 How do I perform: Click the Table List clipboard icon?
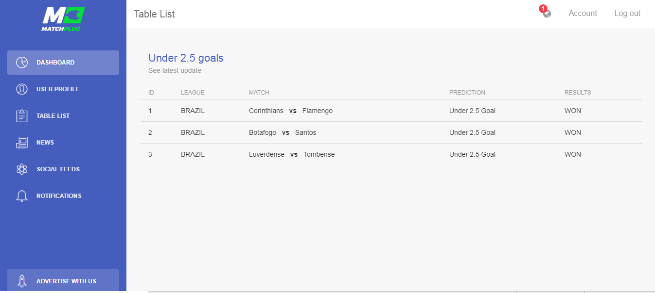pyautogui.click(x=21, y=116)
